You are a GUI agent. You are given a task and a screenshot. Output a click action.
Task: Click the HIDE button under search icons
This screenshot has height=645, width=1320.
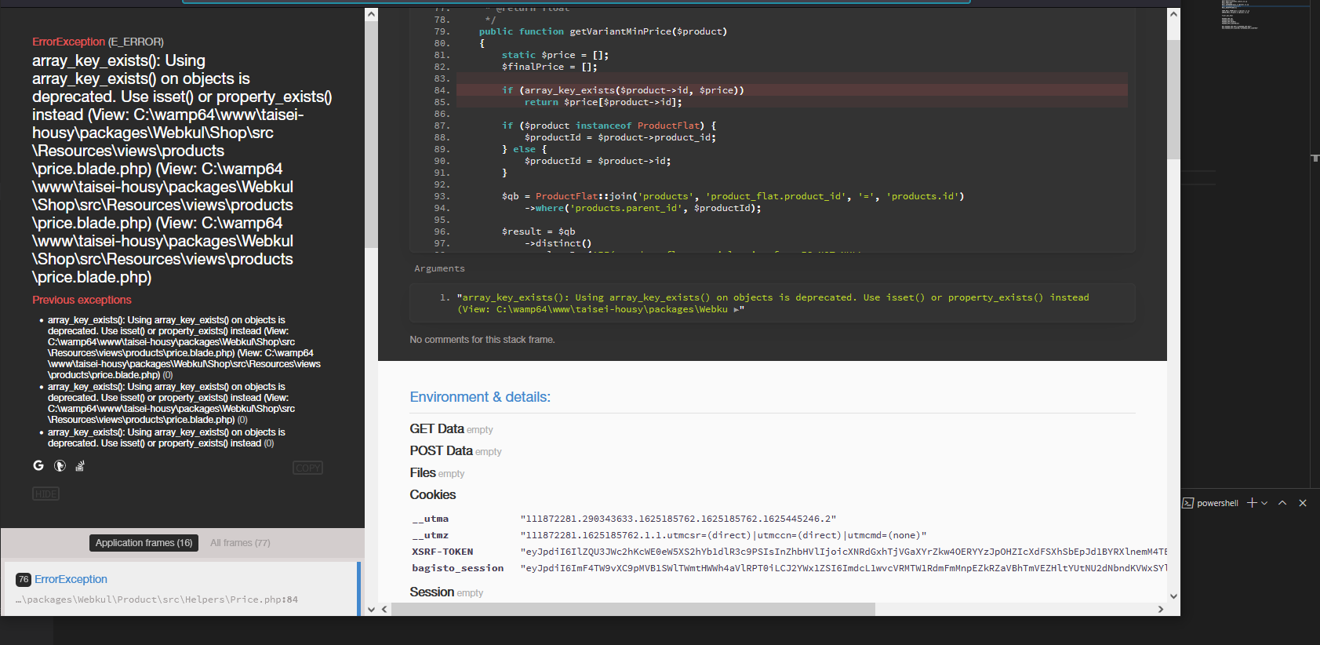click(x=45, y=494)
